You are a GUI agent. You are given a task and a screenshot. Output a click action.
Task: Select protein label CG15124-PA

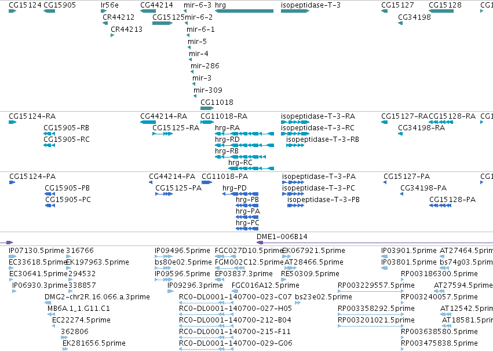32,177
